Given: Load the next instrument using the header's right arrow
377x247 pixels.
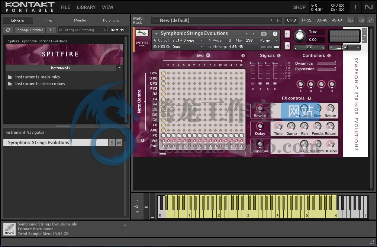Looking at the screenshot, I should [x=253, y=33].
